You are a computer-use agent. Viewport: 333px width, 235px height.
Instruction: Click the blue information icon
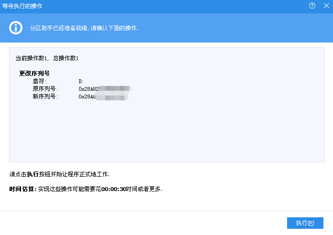pyautogui.click(x=16, y=28)
